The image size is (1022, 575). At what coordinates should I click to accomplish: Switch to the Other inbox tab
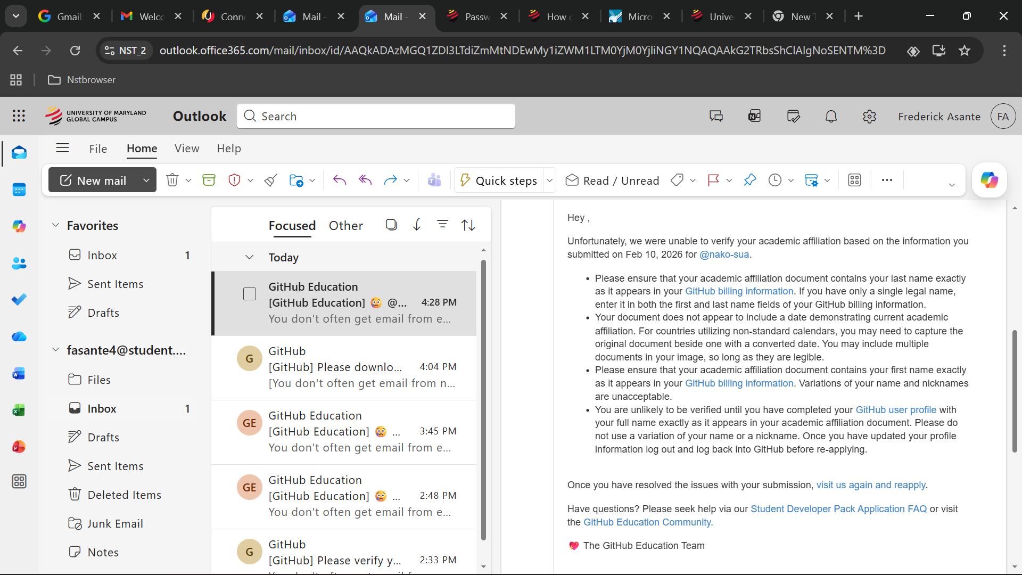(346, 226)
